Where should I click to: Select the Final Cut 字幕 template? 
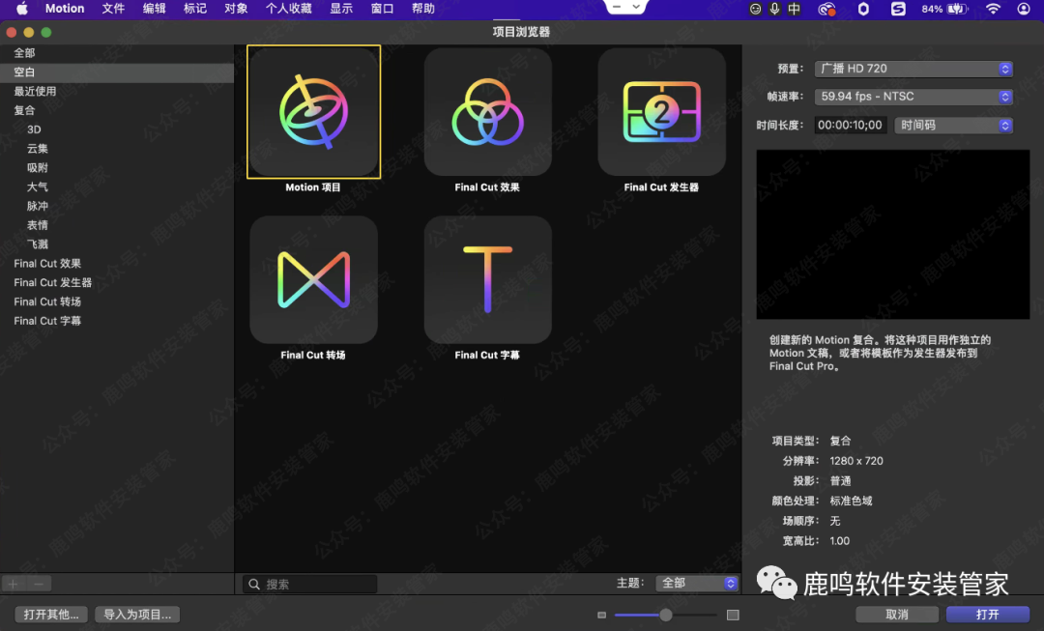487,280
